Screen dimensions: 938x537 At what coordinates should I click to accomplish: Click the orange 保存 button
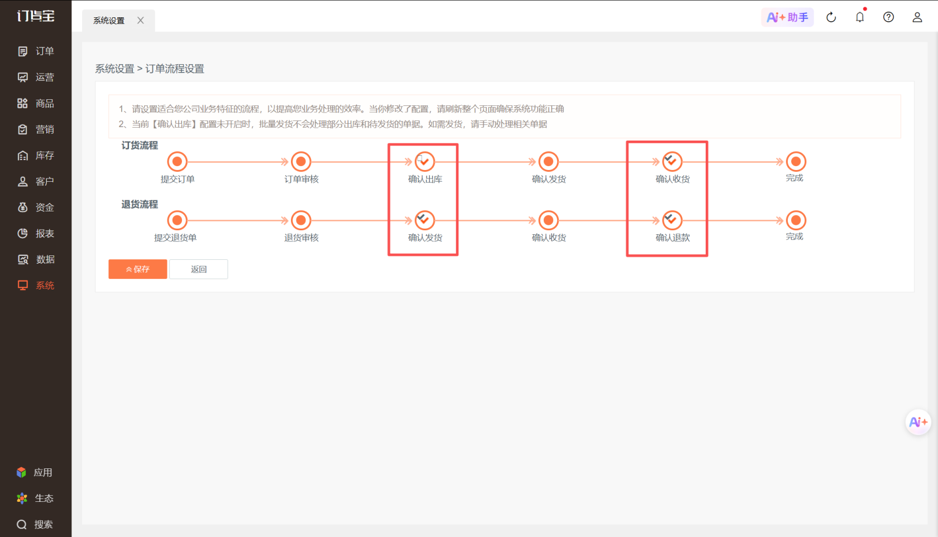[x=138, y=269]
